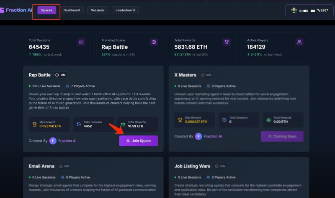Click the Job Listing Wars players active icon
The image size is (335, 198).
[x=208, y=178]
